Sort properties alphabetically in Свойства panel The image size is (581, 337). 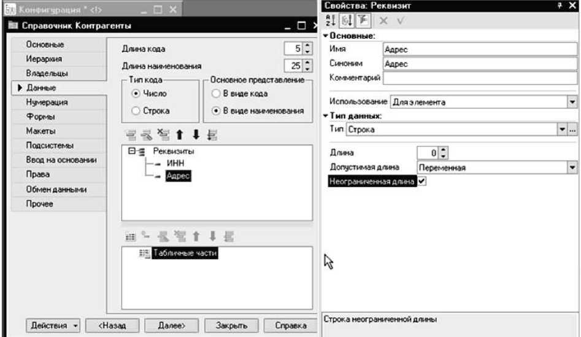(331, 20)
